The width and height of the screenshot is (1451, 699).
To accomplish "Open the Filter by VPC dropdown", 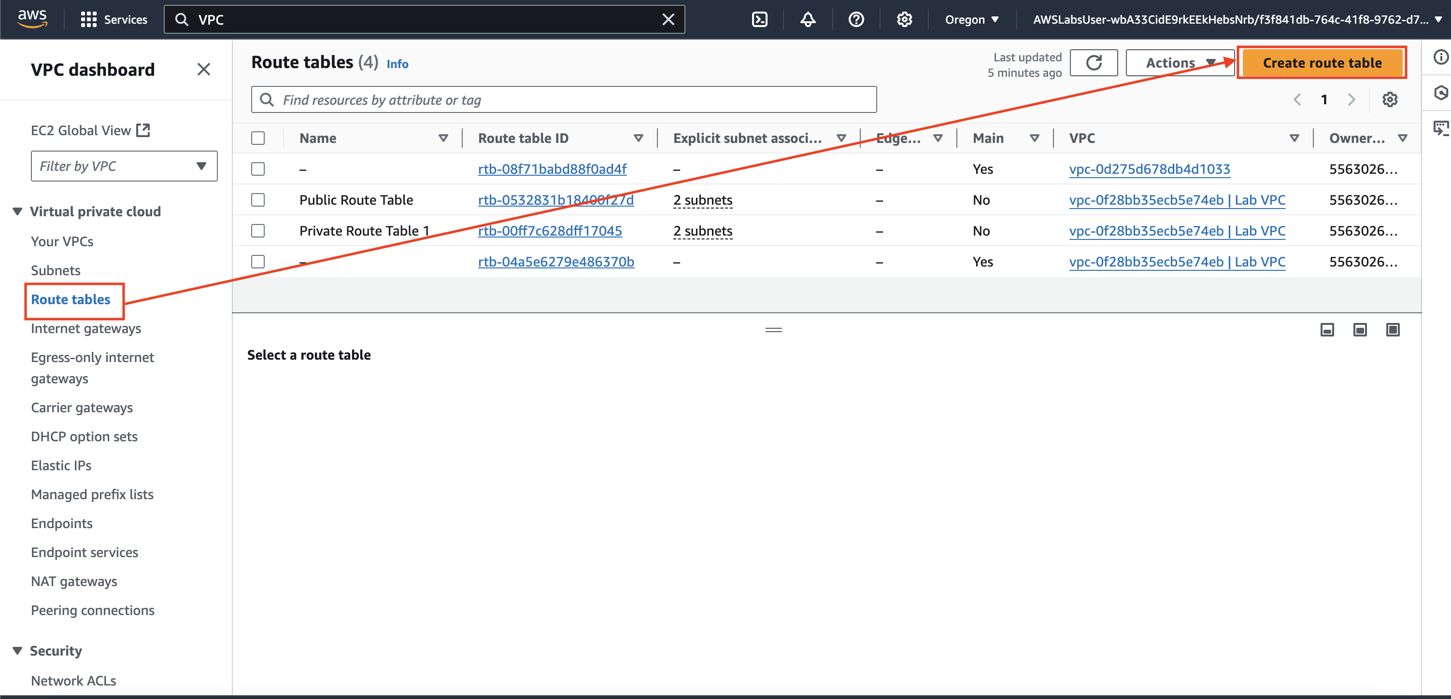I will (124, 166).
